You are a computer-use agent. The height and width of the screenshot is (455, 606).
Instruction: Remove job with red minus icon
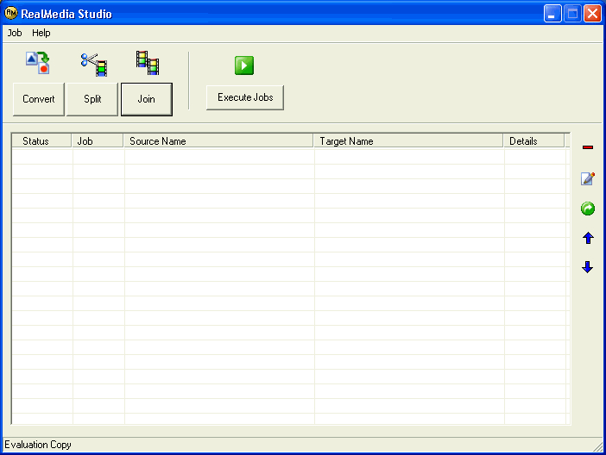click(x=588, y=147)
